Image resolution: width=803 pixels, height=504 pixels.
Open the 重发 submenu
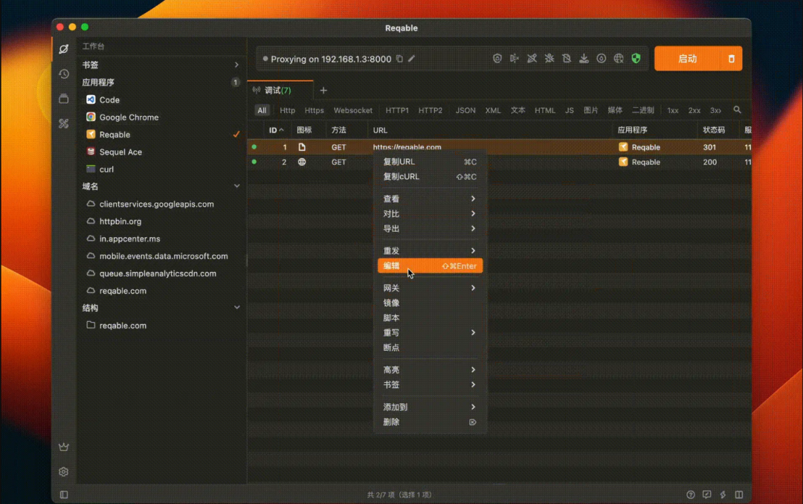pos(430,251)
